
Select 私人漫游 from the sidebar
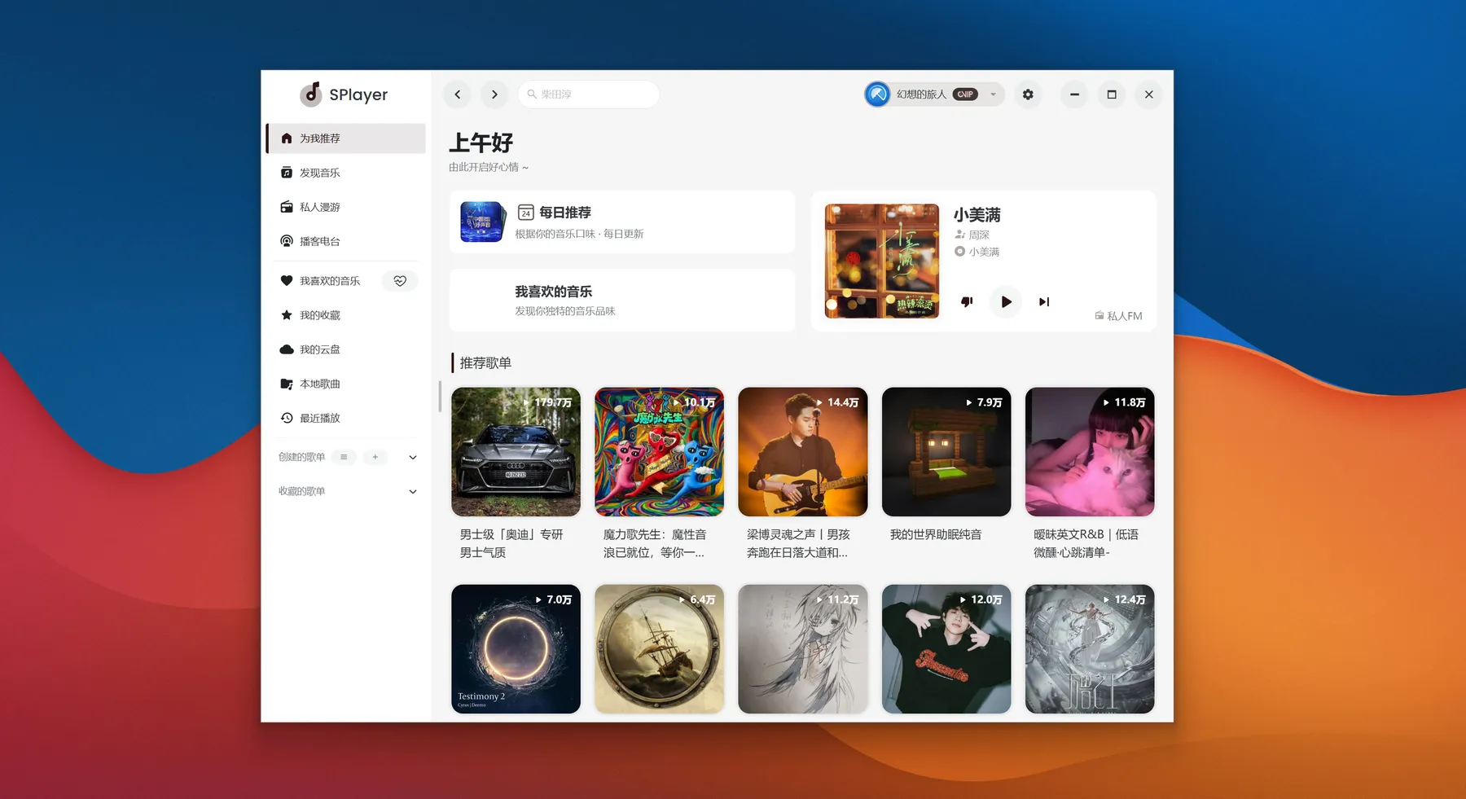(x=320, y=207)
